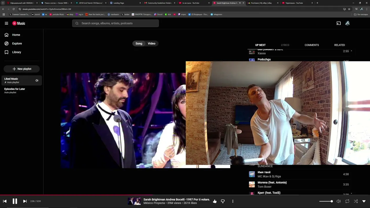Open the record bookmark
This screenshot has width=370, height=208.
point(36,14)
